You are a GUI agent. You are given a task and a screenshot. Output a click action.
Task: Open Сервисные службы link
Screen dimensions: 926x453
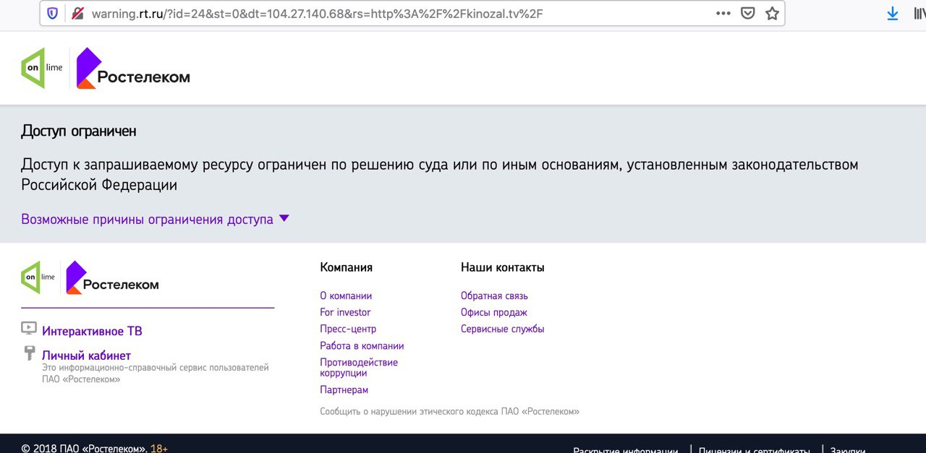[x=503, y=329]
